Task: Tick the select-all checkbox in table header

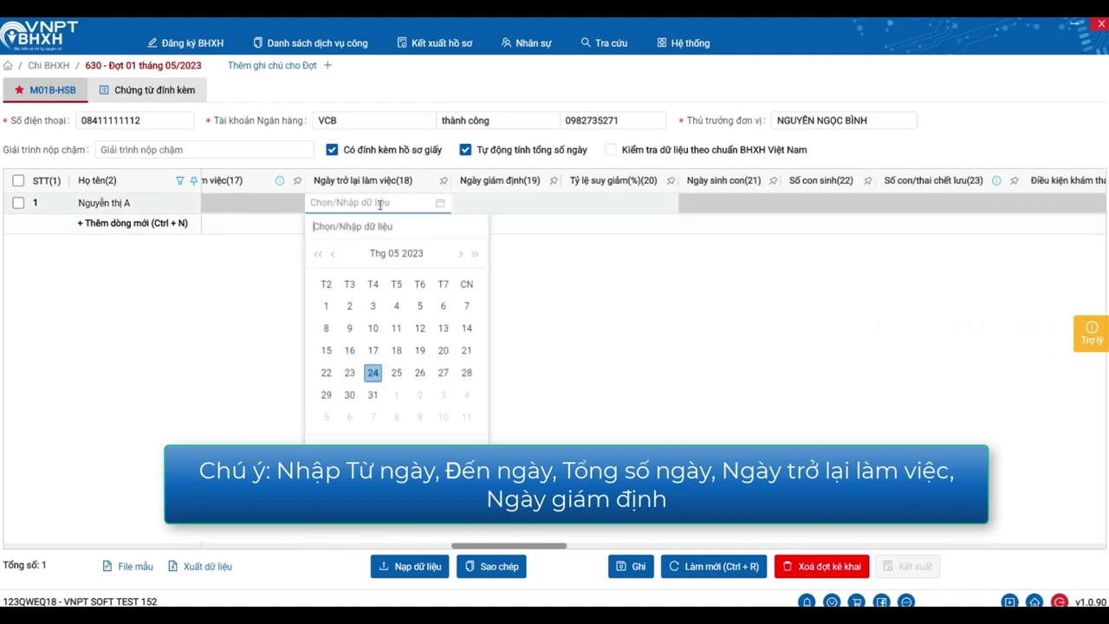Action: [x=18, y=180]
